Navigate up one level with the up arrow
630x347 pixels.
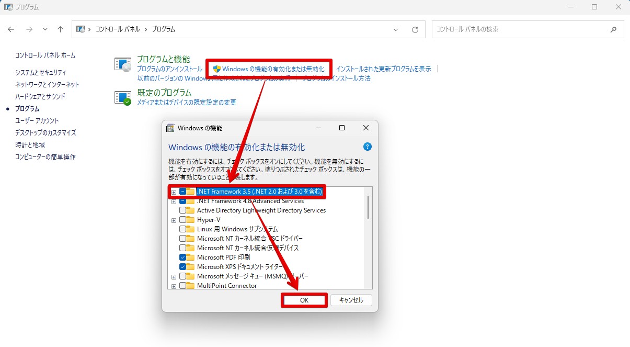point(60,29)
